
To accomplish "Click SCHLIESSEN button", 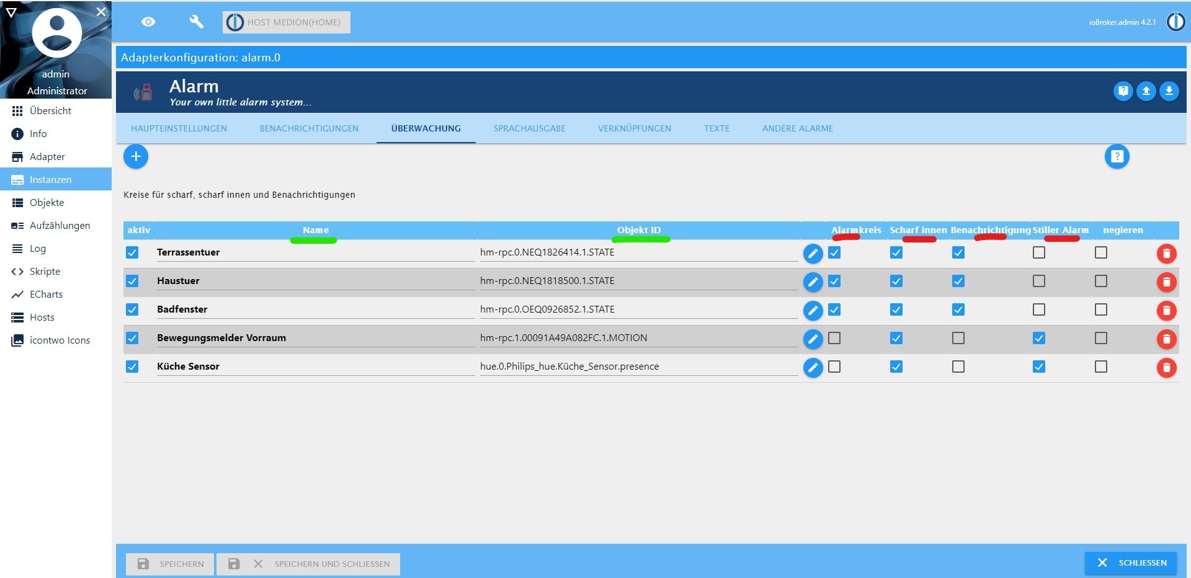I will pos(1131,562).
